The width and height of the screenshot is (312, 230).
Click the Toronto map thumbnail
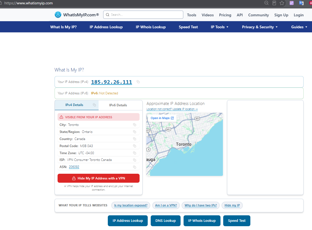(x=185, y=144)
